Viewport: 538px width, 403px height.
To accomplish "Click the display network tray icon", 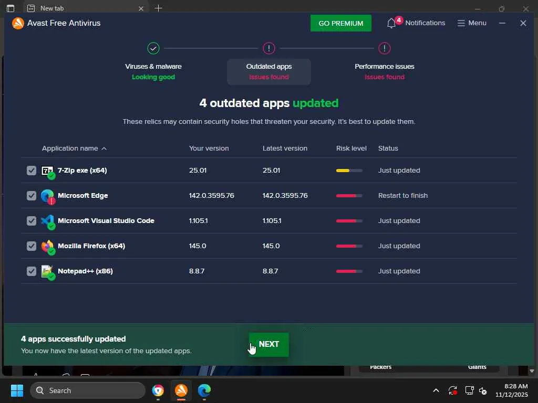I will [x=469, y=390].
